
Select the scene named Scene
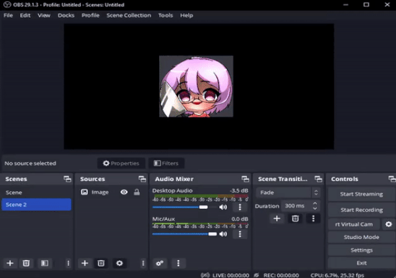point(37,193)
